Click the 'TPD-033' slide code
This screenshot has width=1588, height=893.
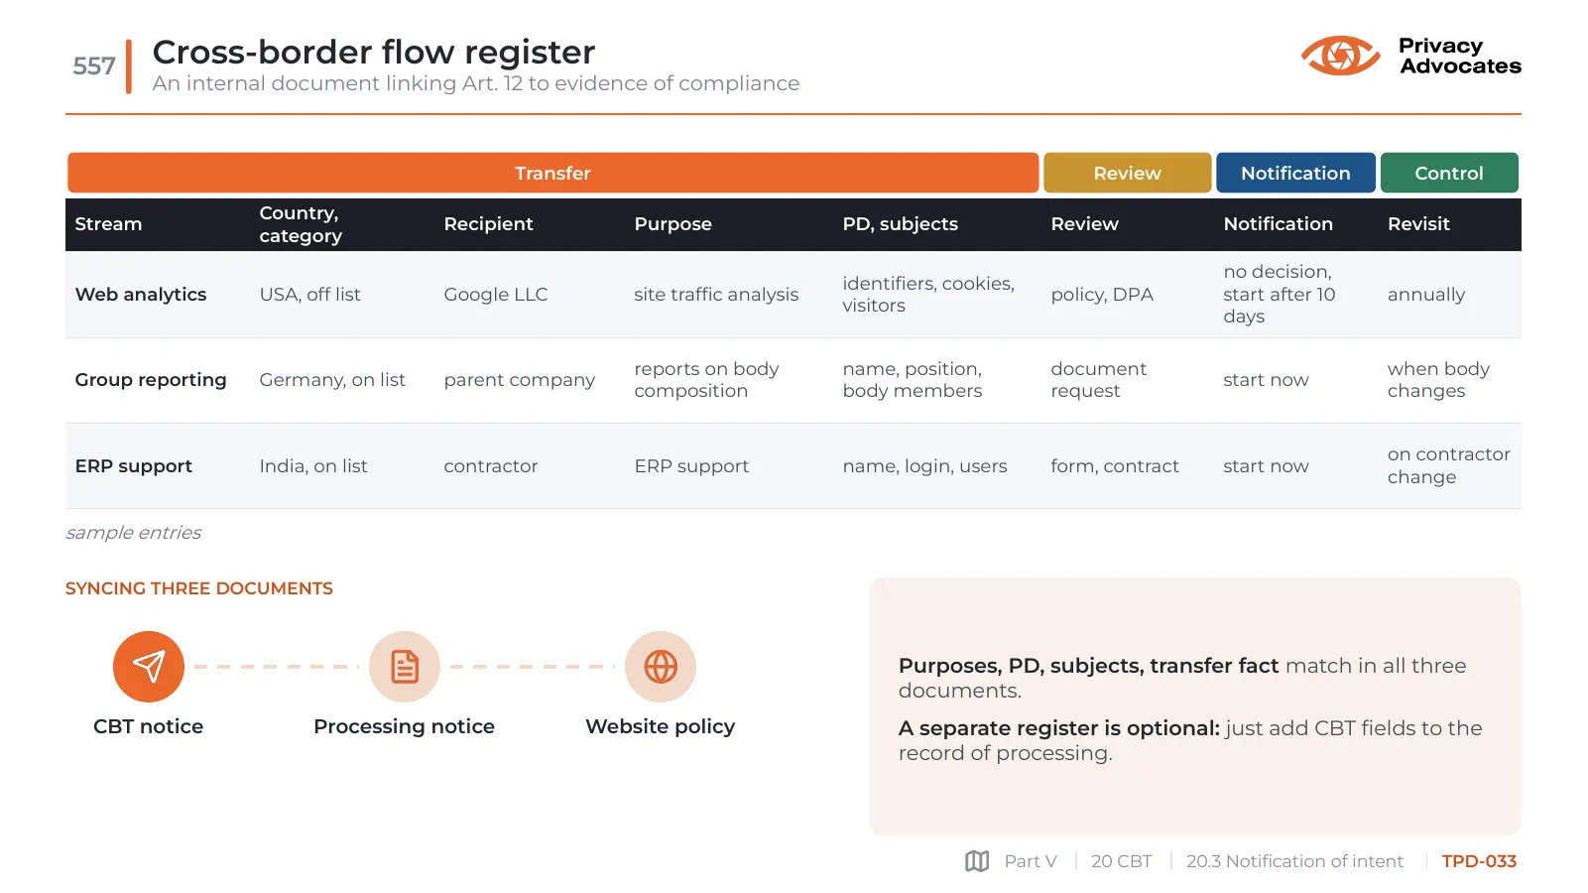[x=1479, y=861]
